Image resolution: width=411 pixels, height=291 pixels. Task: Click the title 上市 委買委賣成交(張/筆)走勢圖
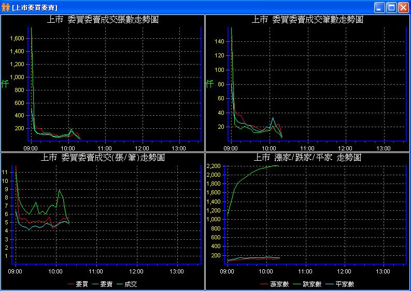pos(103,158)
